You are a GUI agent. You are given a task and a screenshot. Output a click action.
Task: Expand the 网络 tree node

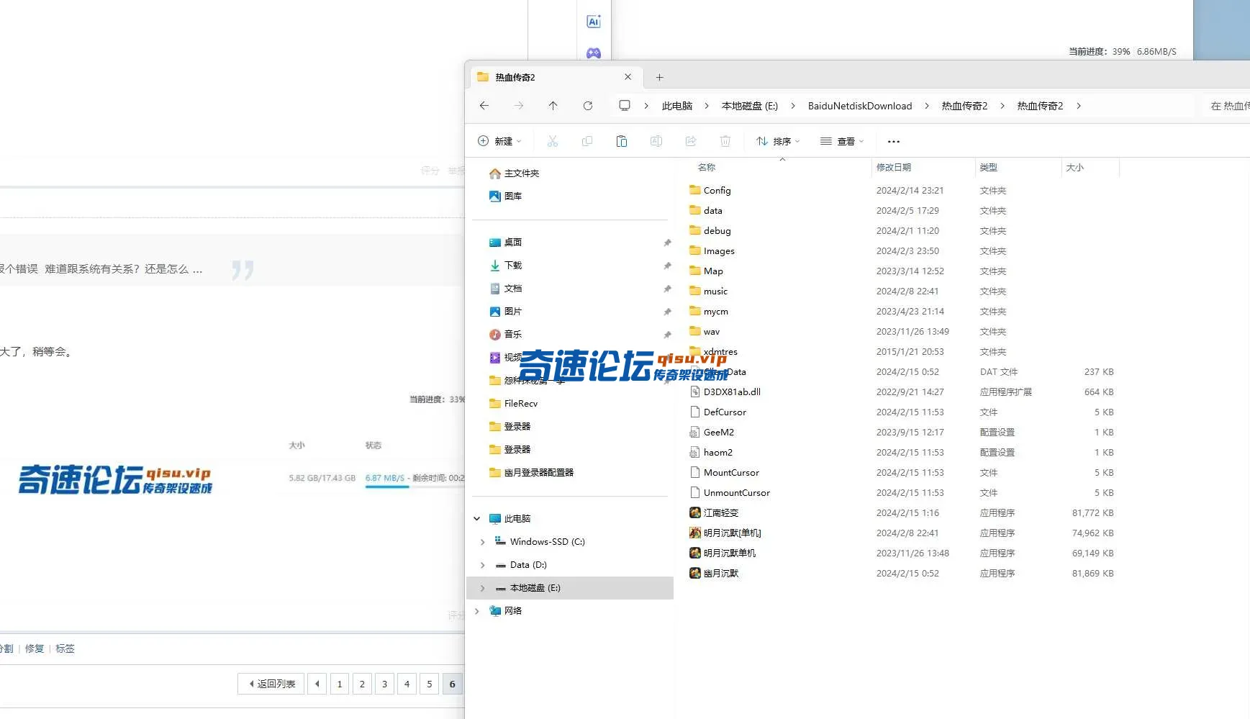(x=476, y=611)
